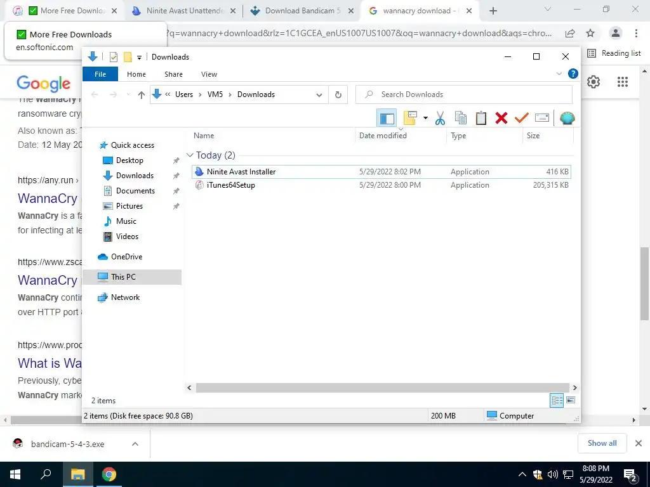Open the address bar history dropdown
The image size is (650, 487).
(x=319, y=95)
